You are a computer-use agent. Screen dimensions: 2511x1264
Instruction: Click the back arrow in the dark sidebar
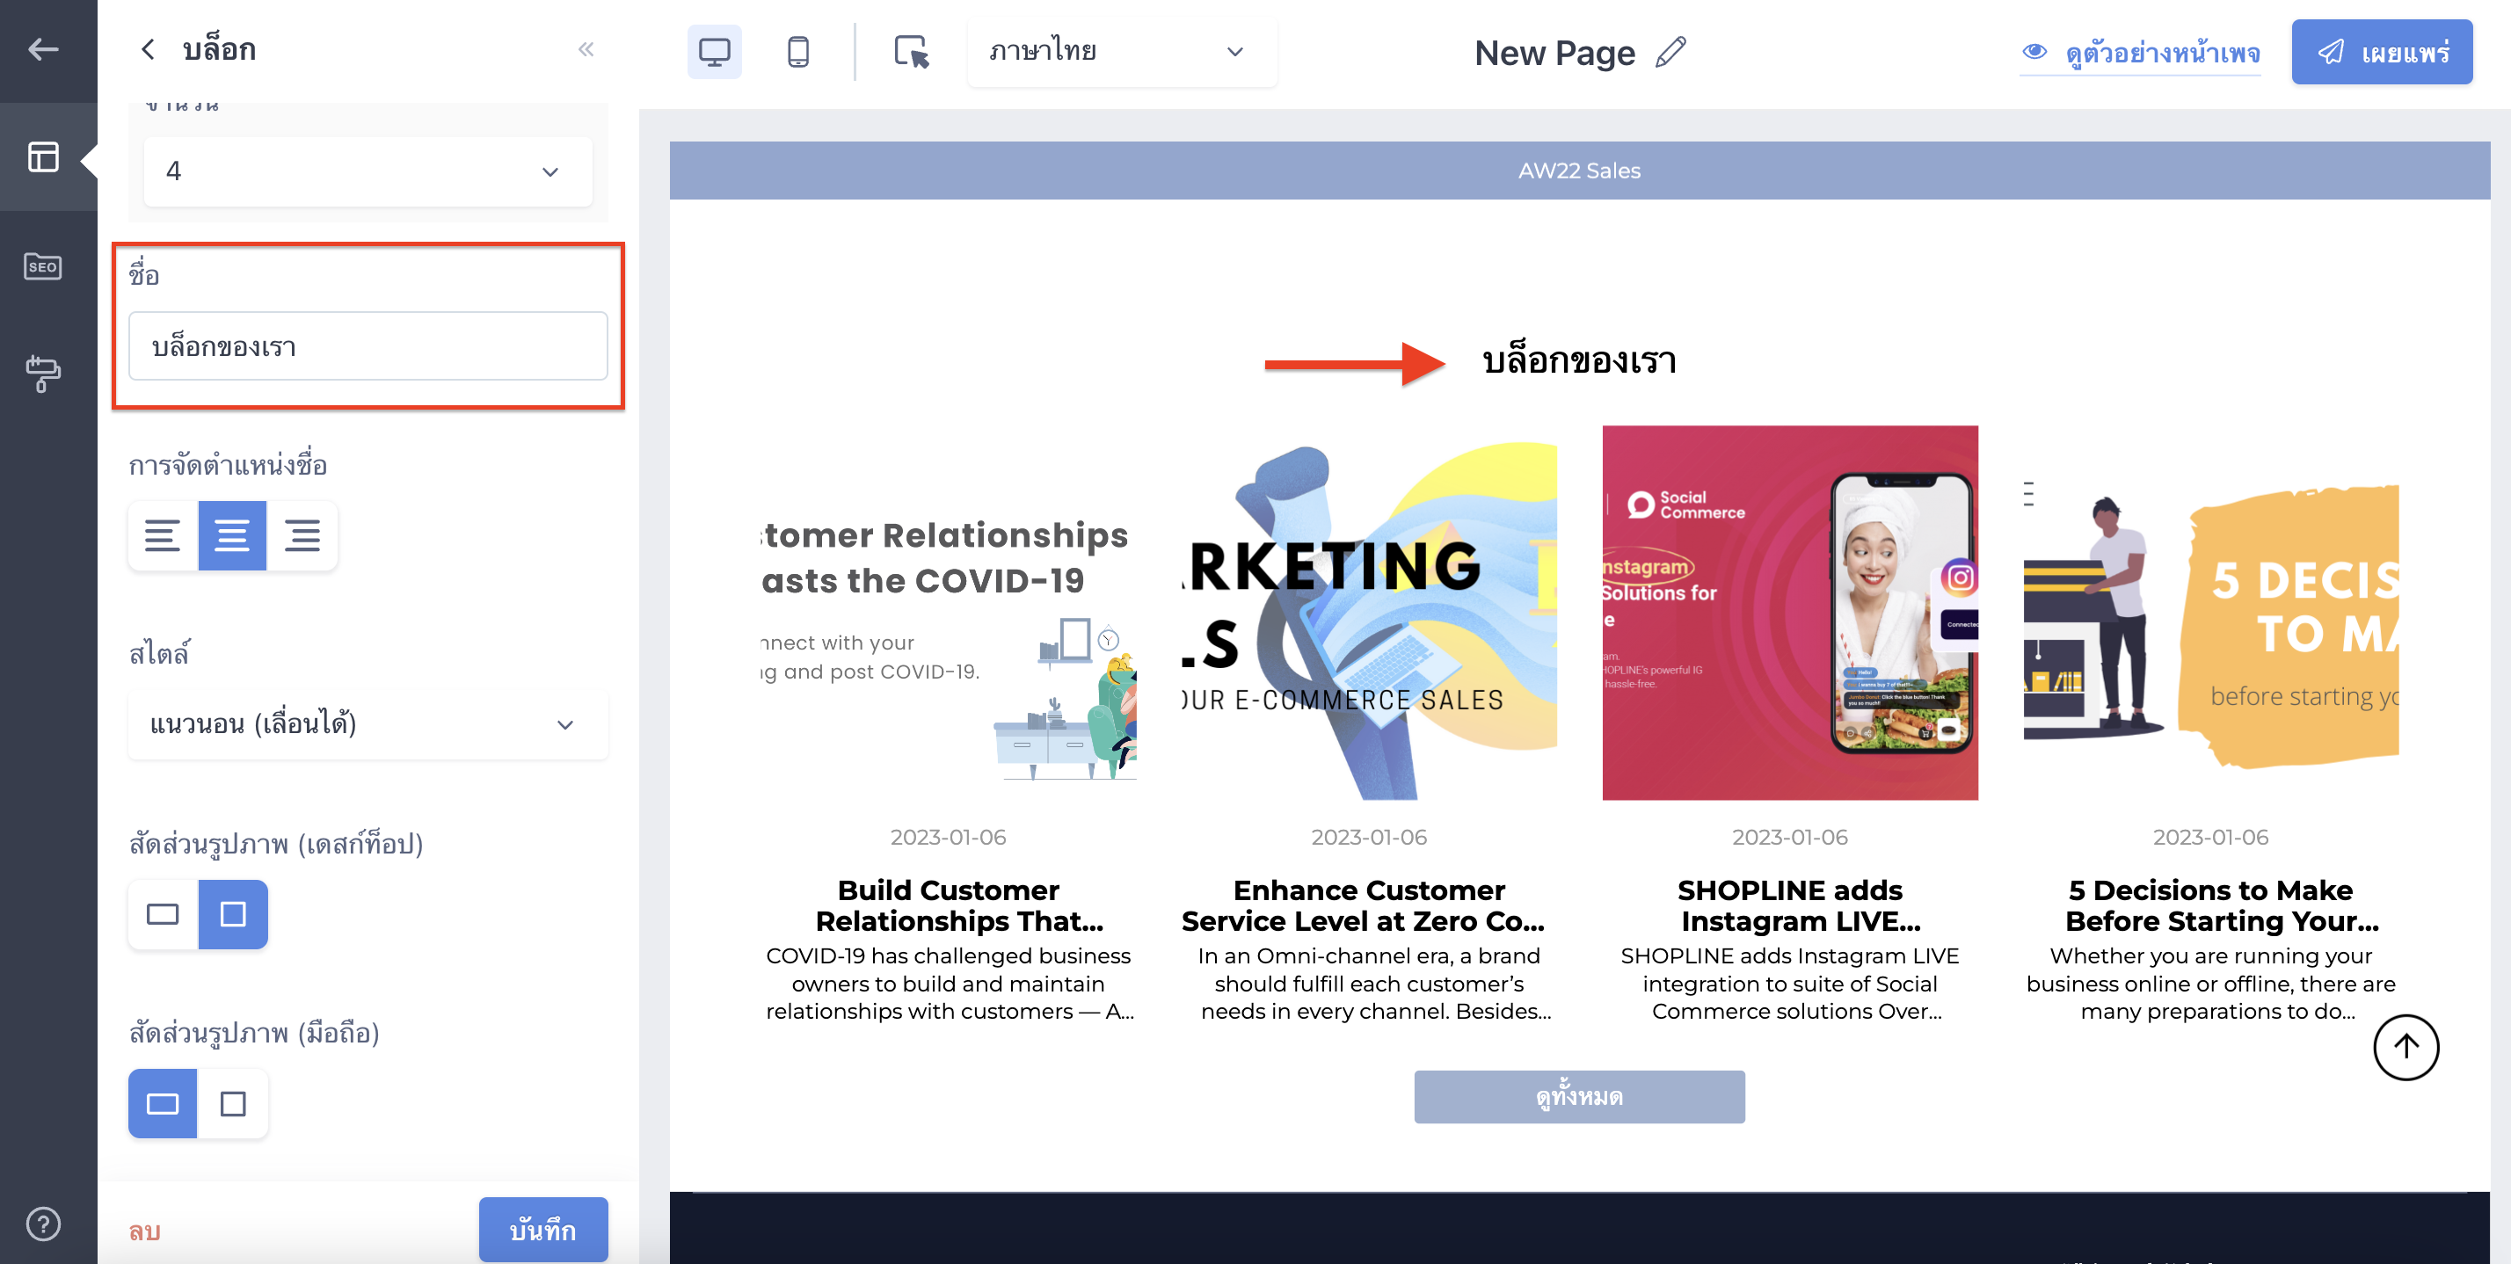pyautogui.click(x=43, y=50)
